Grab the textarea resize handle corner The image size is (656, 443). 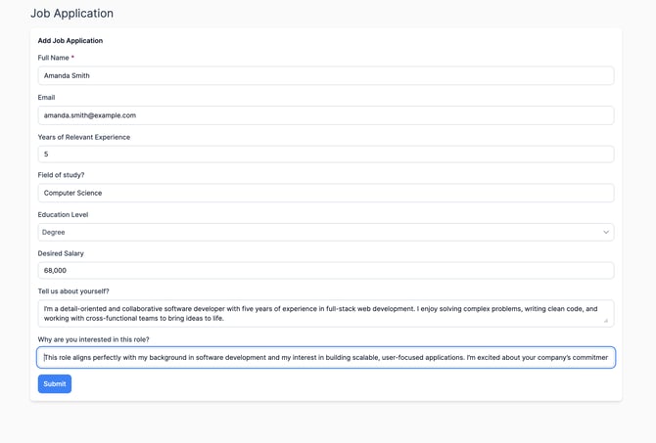pyautogui.click(x=606, y=320)
